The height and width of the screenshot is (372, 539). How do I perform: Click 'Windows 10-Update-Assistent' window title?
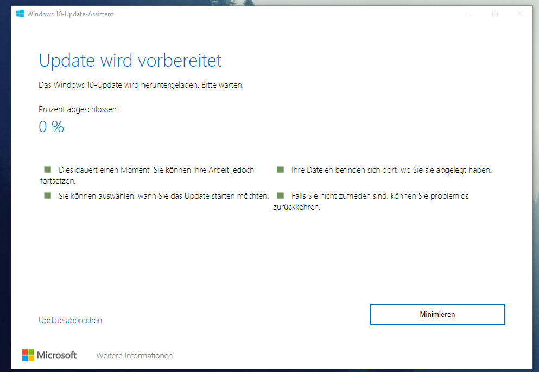[x=70, y=14]
